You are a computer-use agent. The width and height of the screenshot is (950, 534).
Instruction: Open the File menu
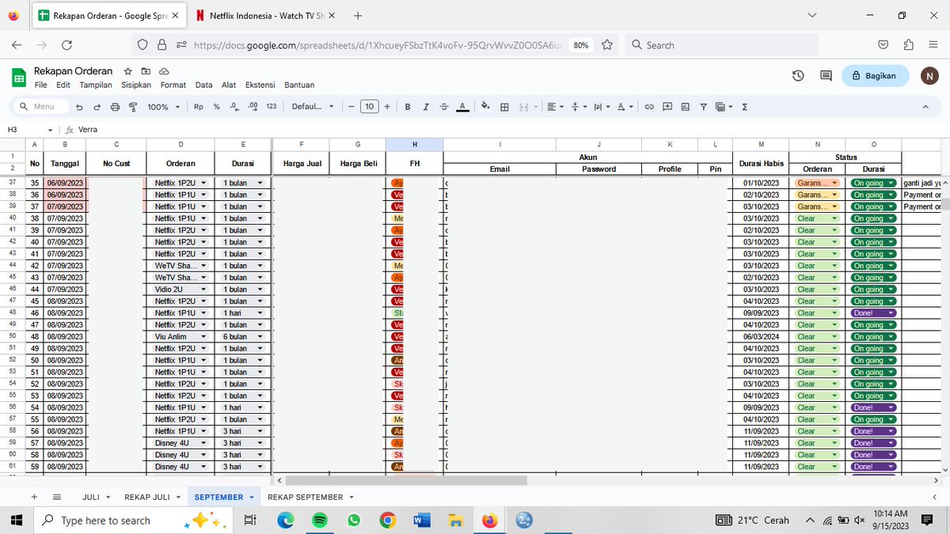point(40,85)
